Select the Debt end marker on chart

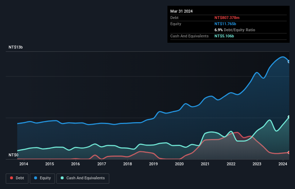[x=289, y=152]
